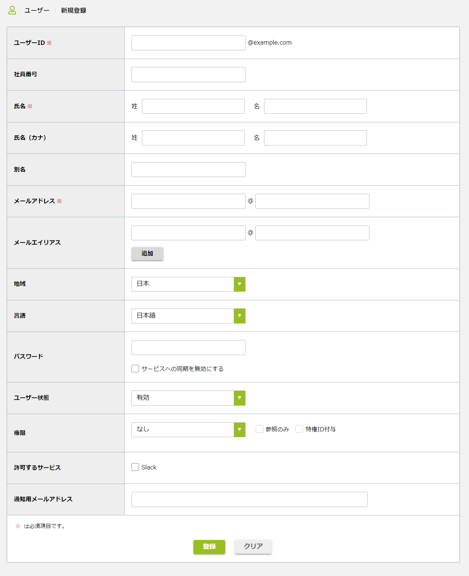The image size is (469, 576).
Task: Click the 社員番号 input field
Action: point(188,75)
